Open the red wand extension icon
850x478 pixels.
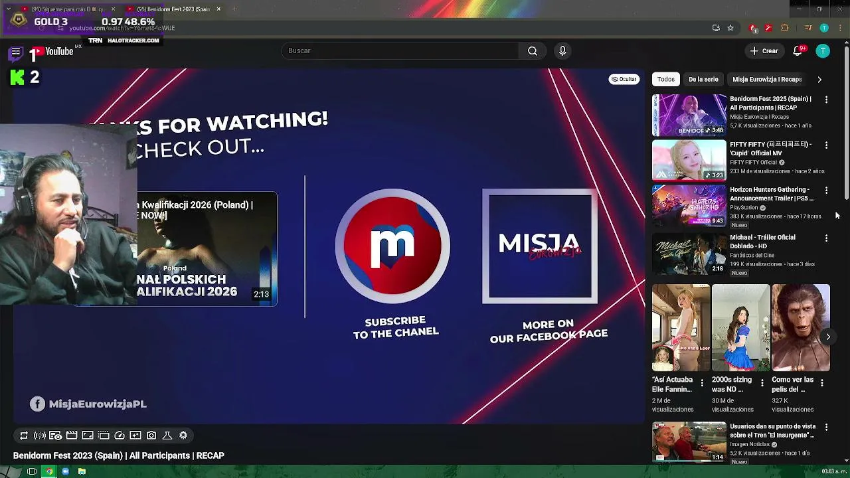(768, 28)
